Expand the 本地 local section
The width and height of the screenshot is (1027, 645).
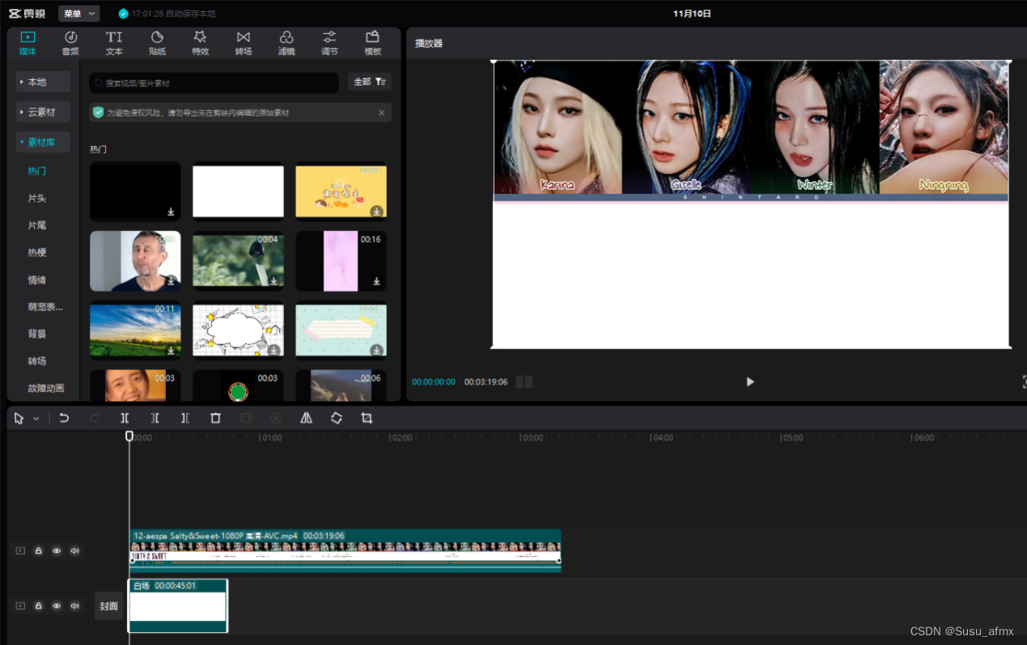(x=43, y=82)
